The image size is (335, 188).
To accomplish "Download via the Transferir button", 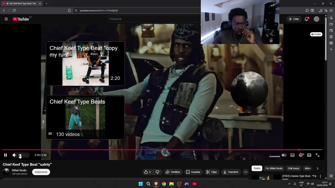I will (x=231, y=172).
